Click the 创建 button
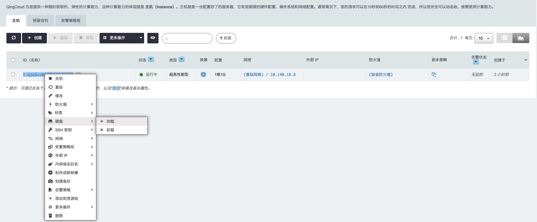537x222 pixels. 34,38
